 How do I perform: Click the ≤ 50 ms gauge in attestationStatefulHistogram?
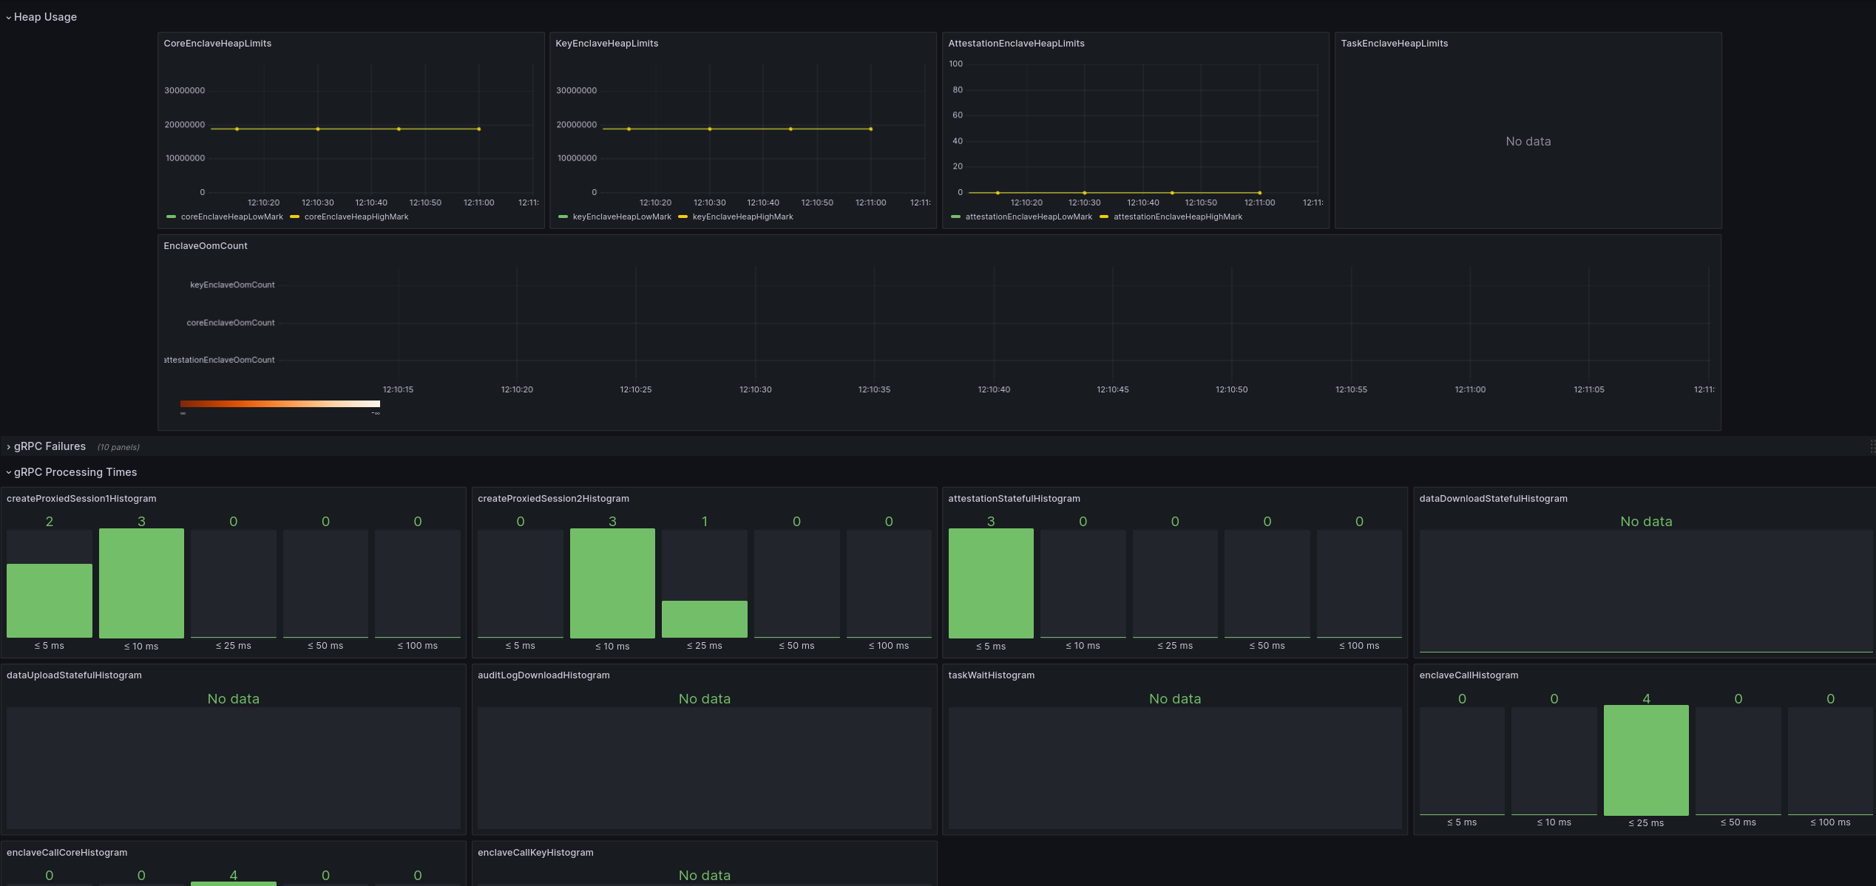coord(1267,584)
